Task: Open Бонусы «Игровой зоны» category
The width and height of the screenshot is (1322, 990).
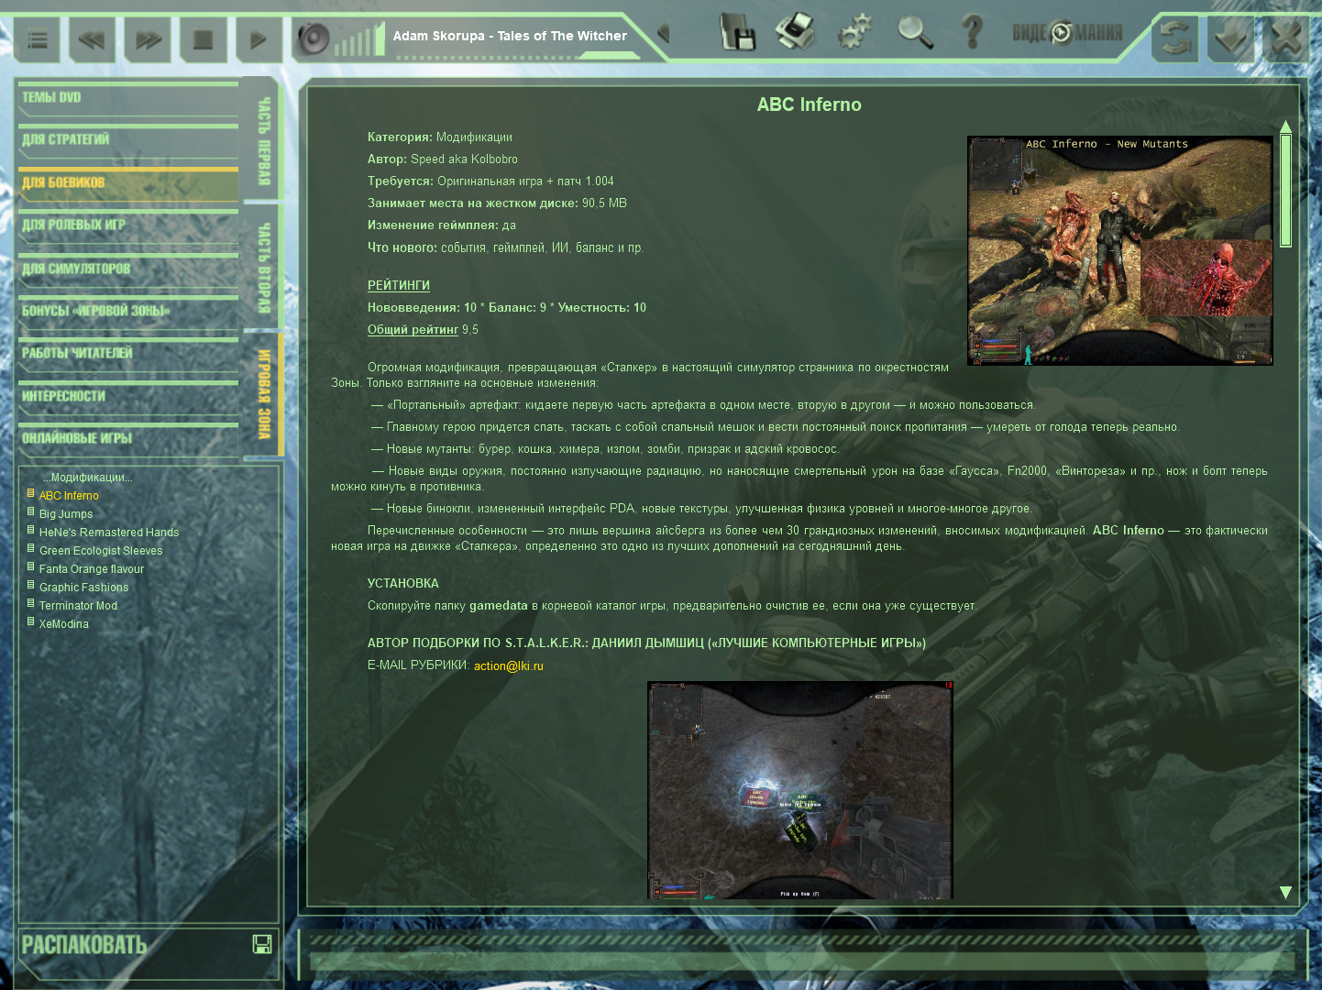Action: [x=127, y=312]
